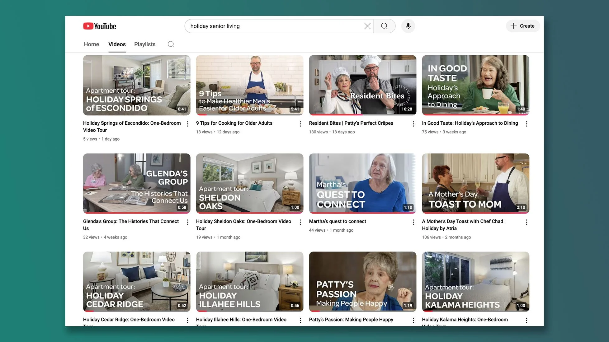
Task: Open more actions for Martha's quest to connect
Action: click(x=413, y=222)
